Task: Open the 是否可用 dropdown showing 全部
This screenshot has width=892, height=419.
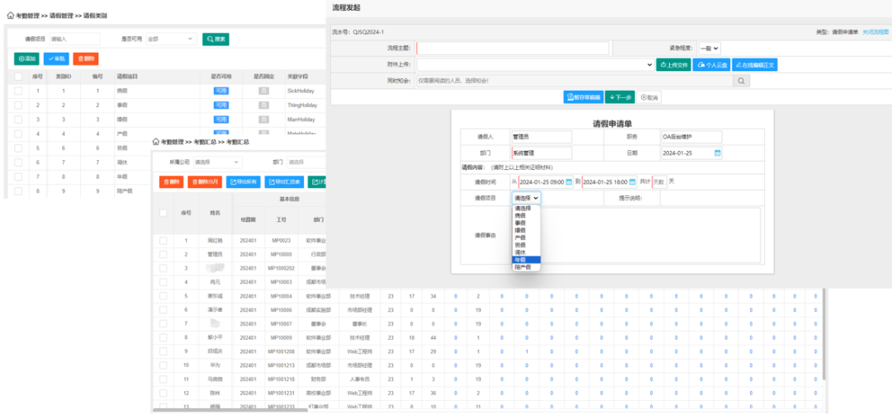Action: 171,39
